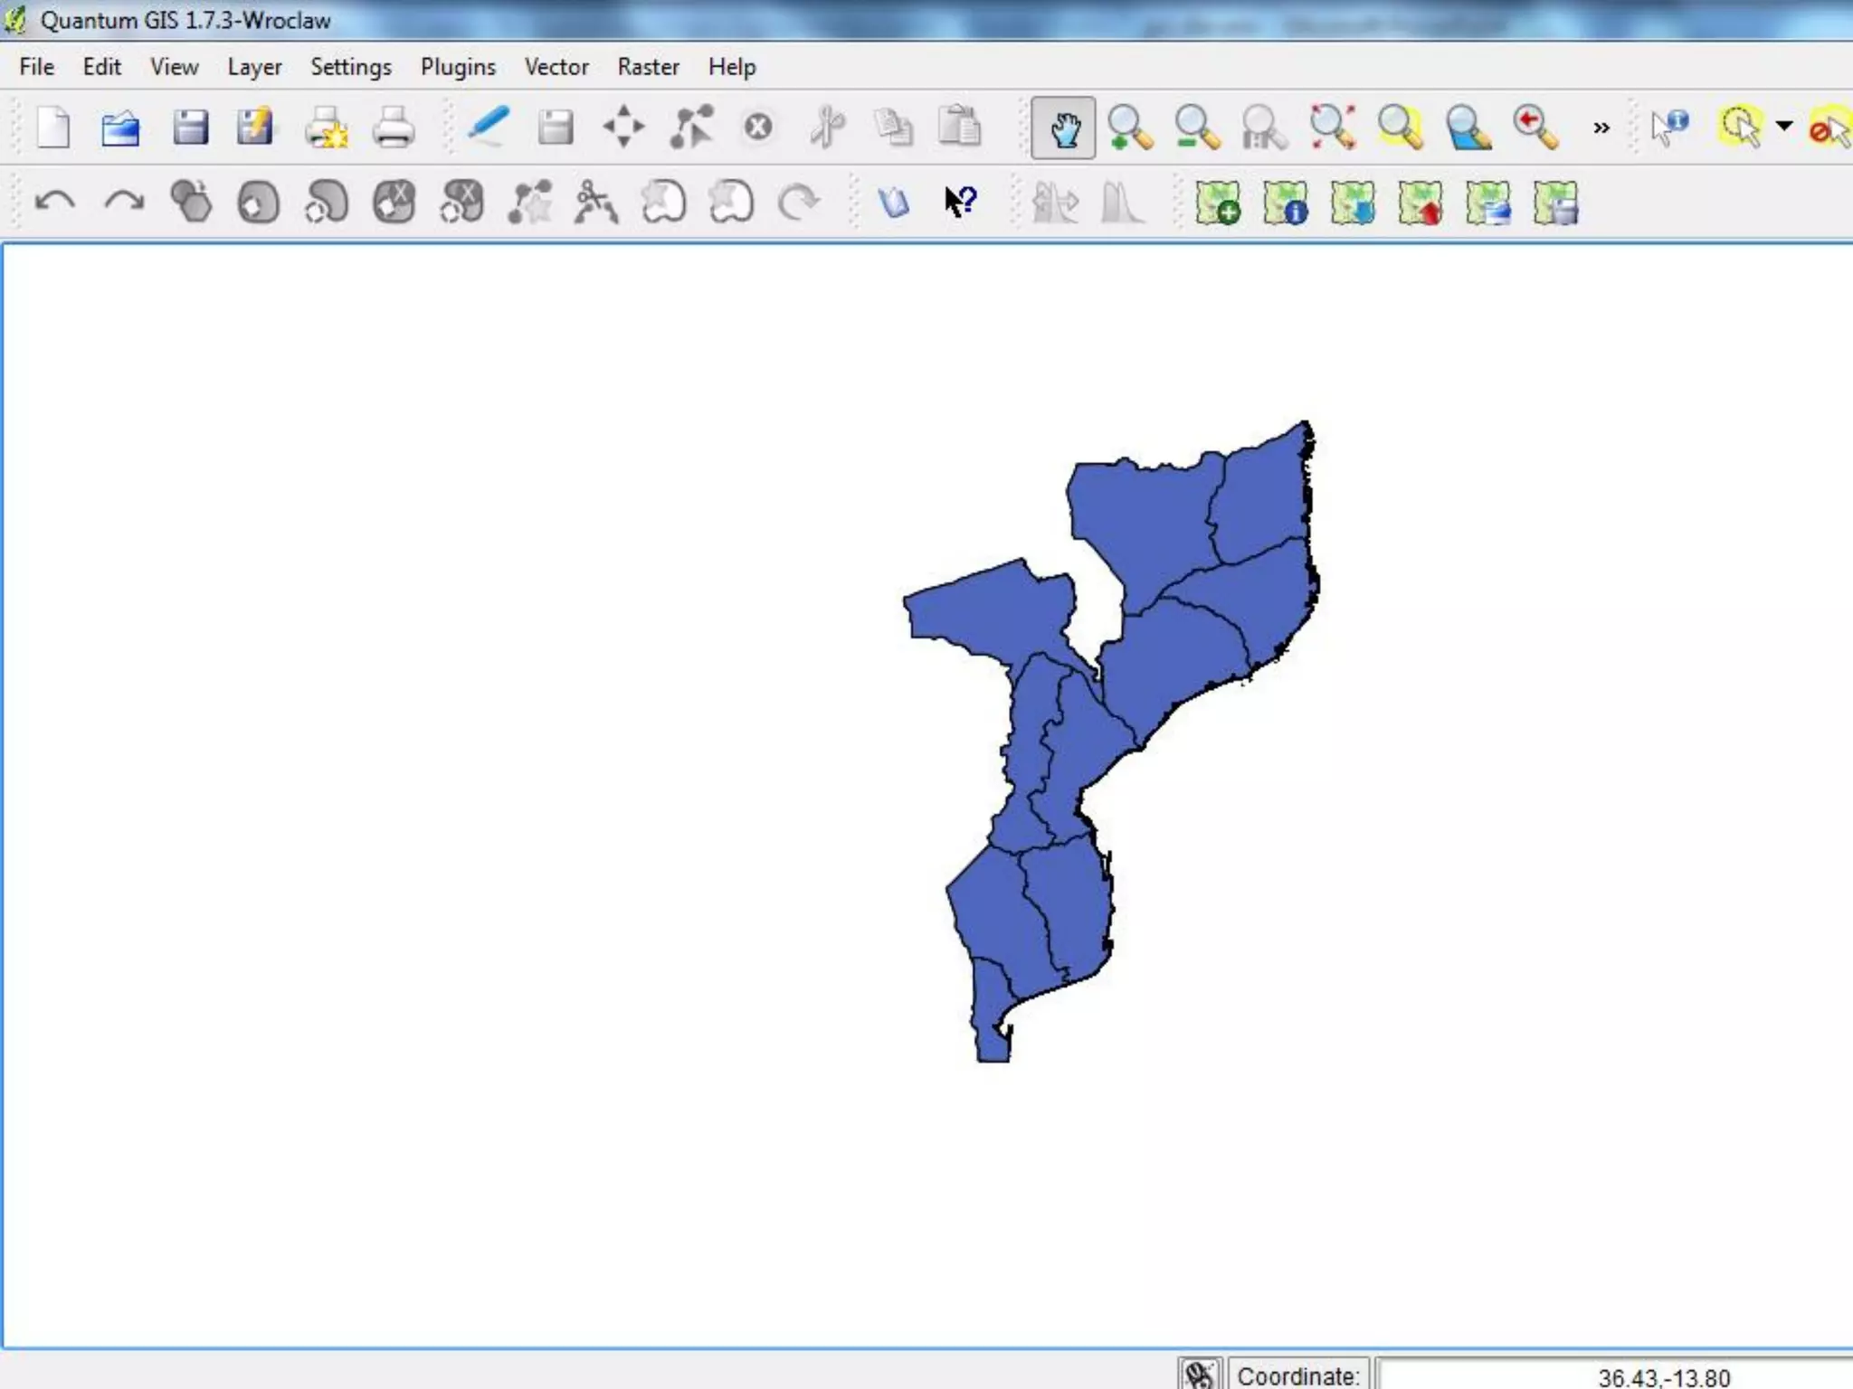Toggle the What's This help cursor
The height and width of the screenshot is (1389, 1853).
tap(961, 202)
